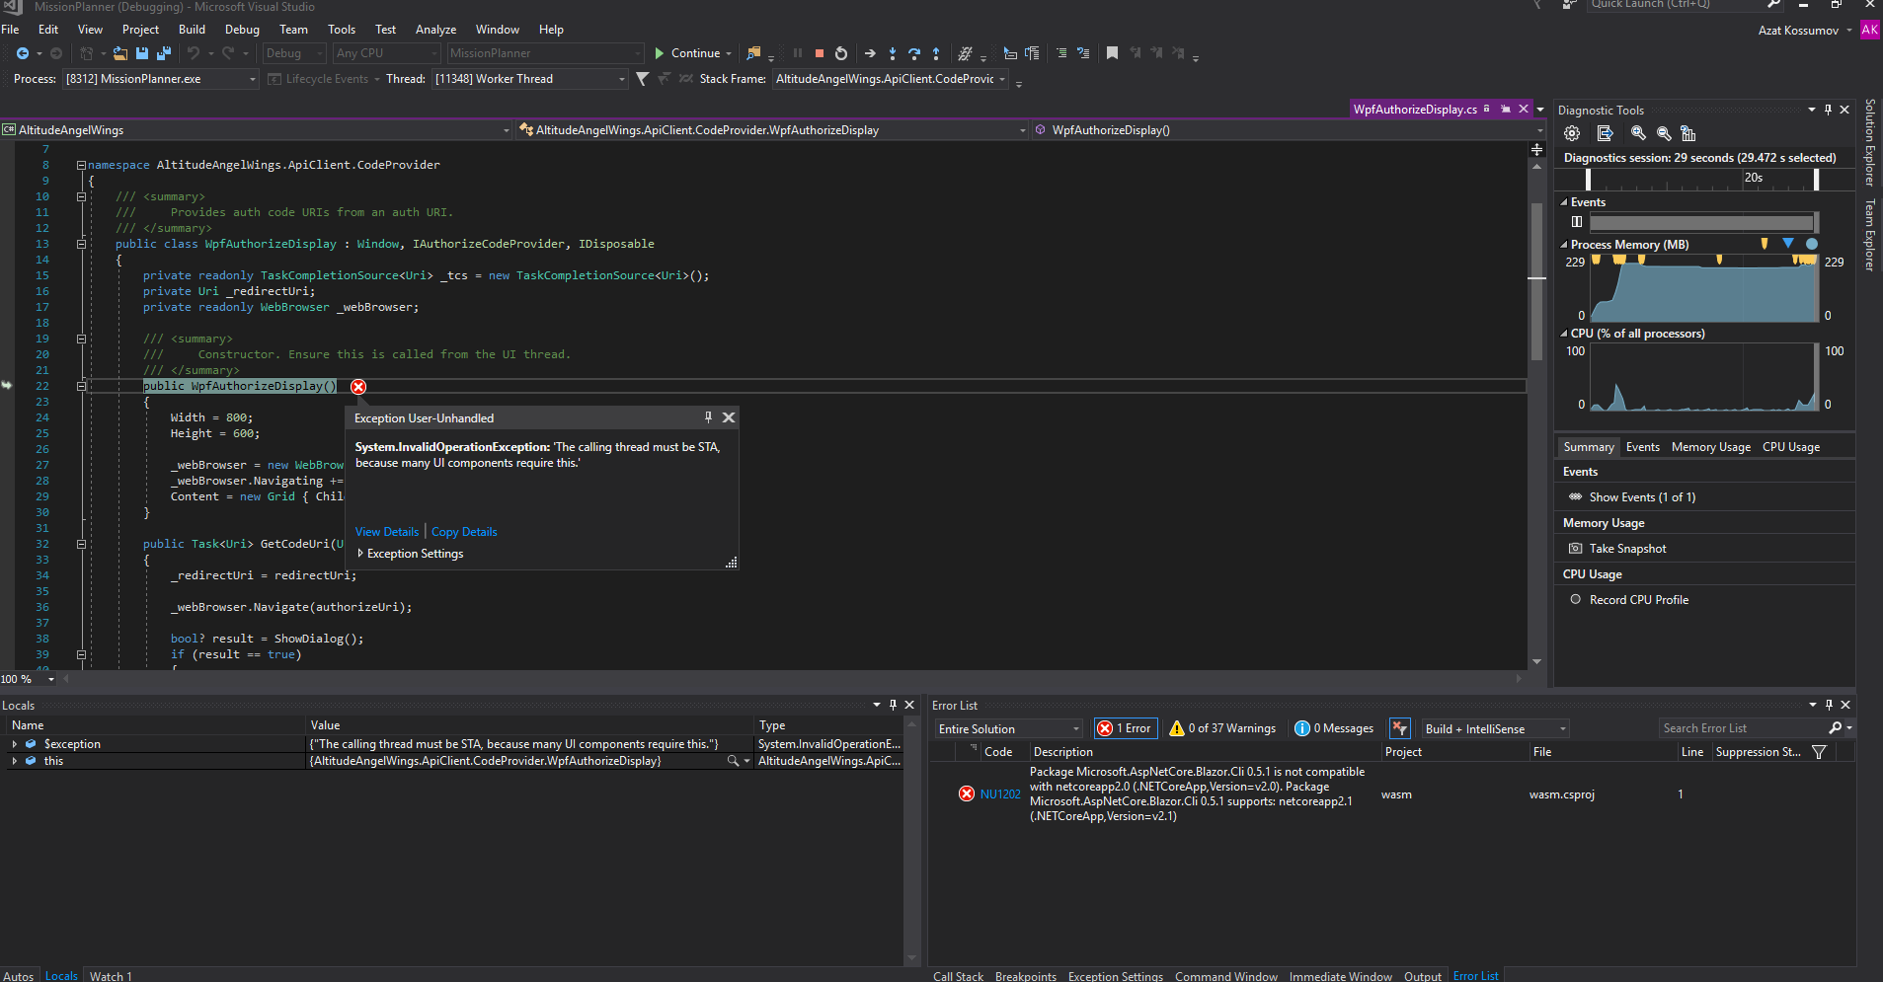Toggle auto-hide pin on the Diagnostic Tools panel
The height and width of the screenshot is (982, 1883).
coord(1828,110)
